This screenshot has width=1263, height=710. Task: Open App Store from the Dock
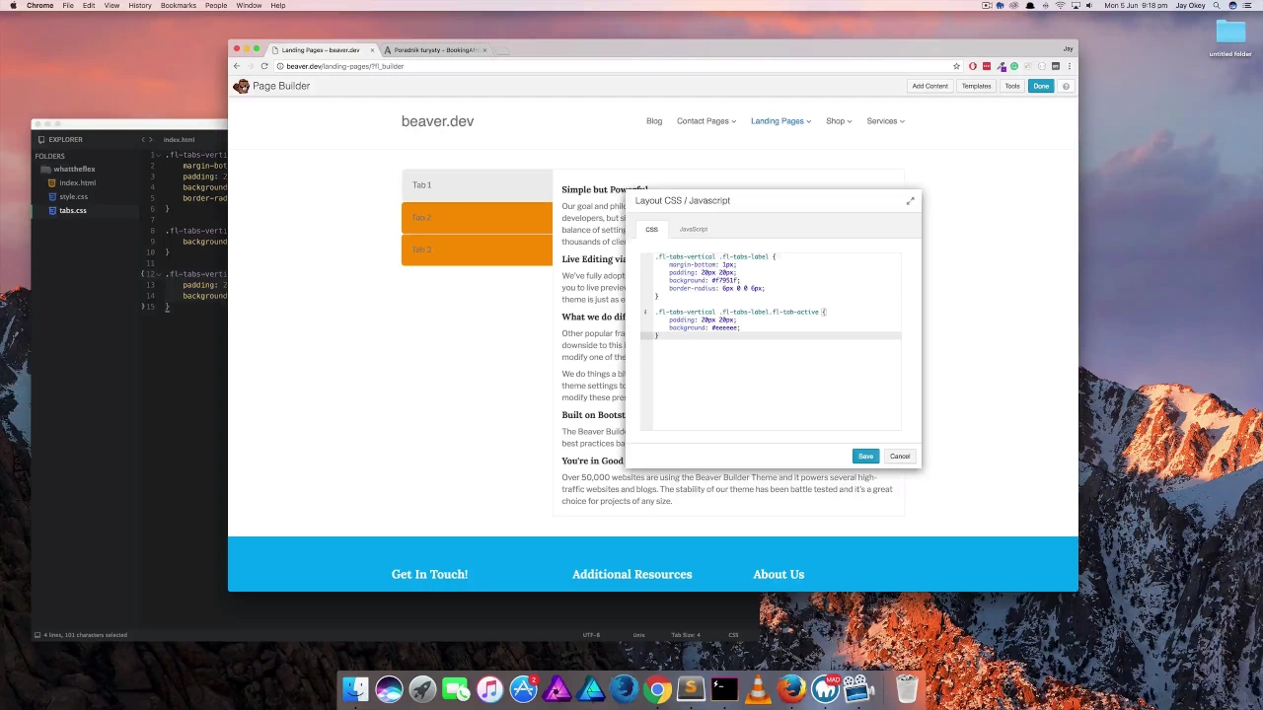(523, 688)
